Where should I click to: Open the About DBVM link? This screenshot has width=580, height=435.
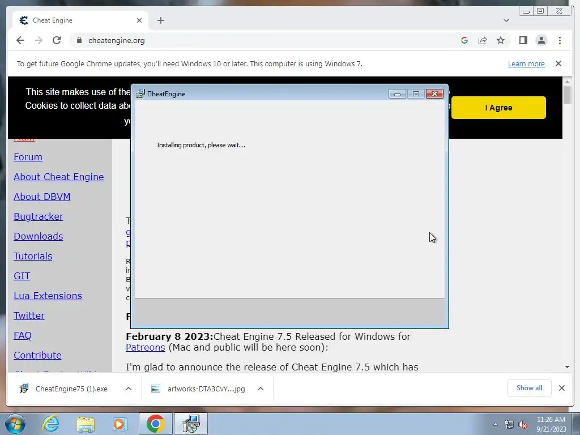coord(42,197)
